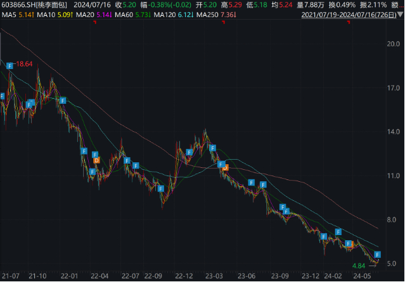The image size is (405, 282).
Task: Open the date range dropdown arrow
Action: (x=401, y=15)
